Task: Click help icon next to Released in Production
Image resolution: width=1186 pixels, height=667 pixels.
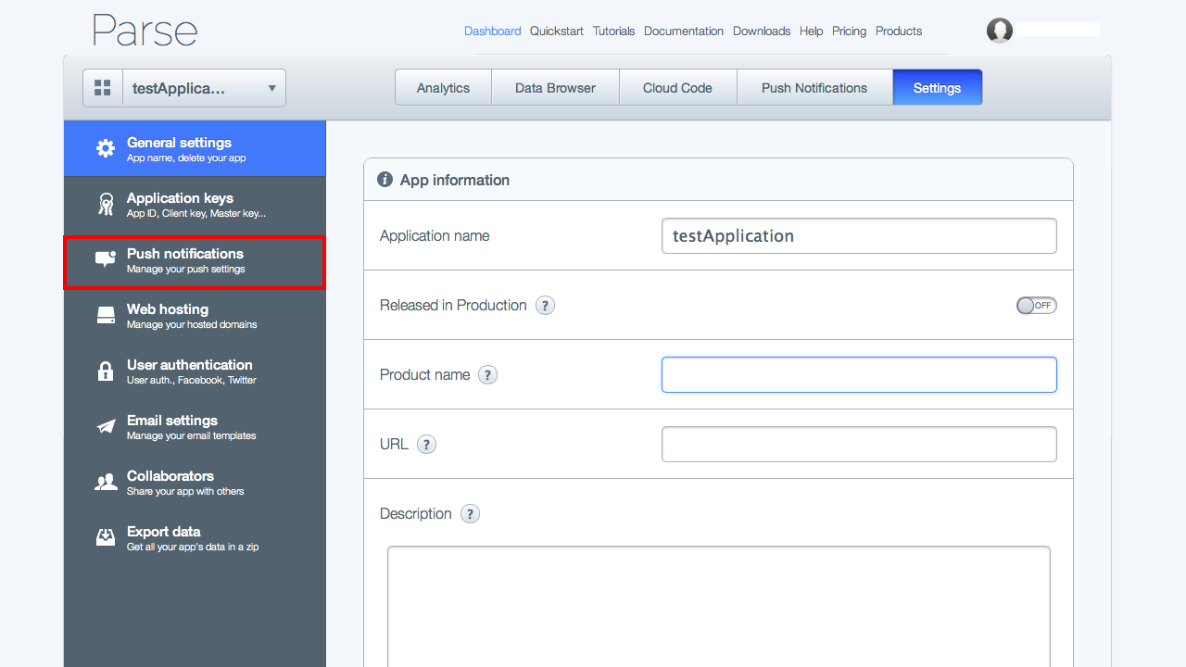Action: [x=546, y=306]
